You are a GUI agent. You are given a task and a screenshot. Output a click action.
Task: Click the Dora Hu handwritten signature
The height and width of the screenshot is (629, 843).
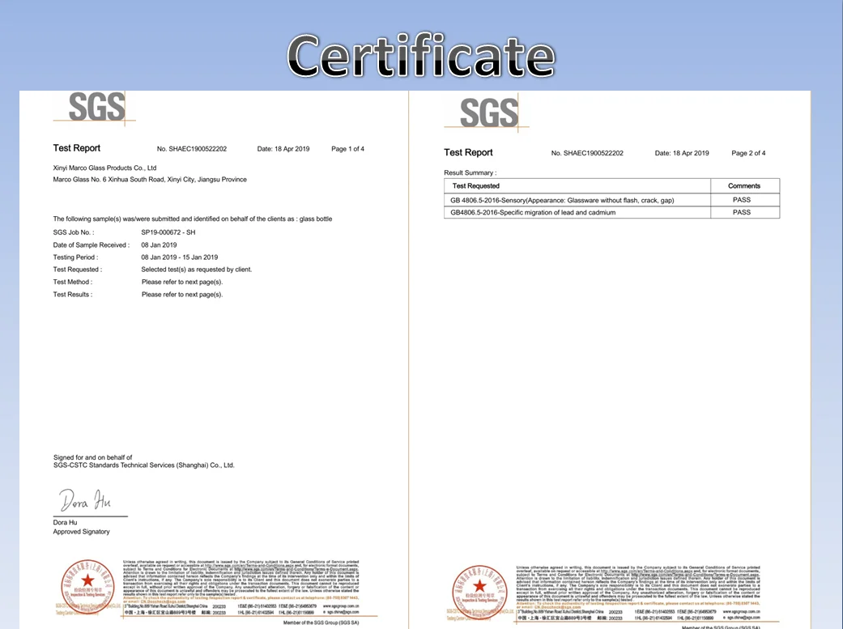pos(85,500)
